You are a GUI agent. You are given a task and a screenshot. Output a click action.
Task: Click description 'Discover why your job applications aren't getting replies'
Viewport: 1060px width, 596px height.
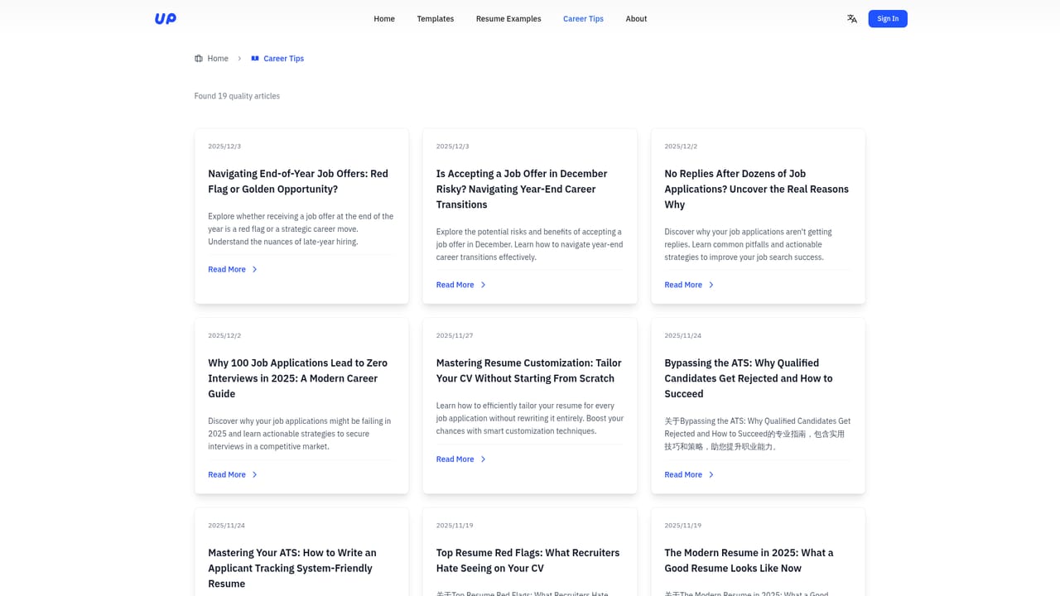pyautogui.click(x=748, y=244)
